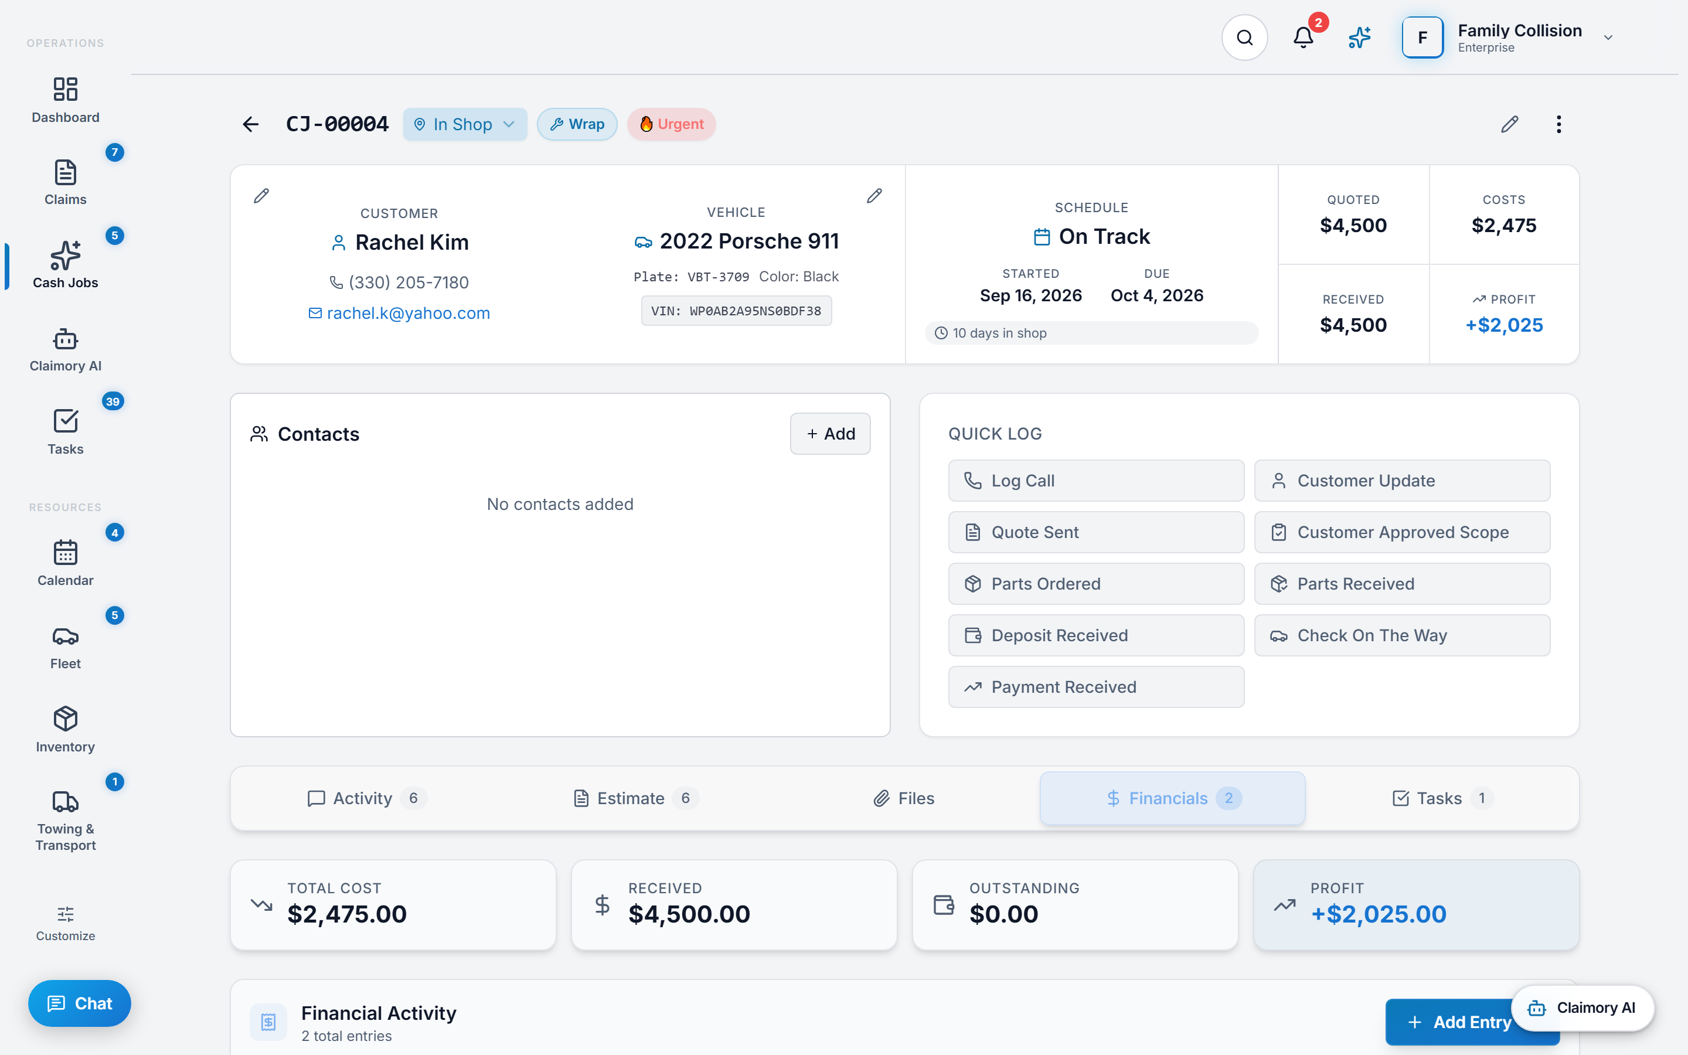Click the Parts Ordered button
1688x1055 pixels.
(x=1096, y=584)
